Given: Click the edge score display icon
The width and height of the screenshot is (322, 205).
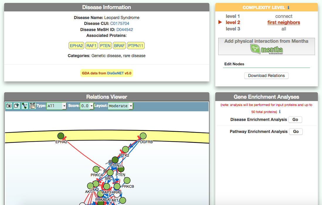Looking at the screenshot, I should point(25,106).
